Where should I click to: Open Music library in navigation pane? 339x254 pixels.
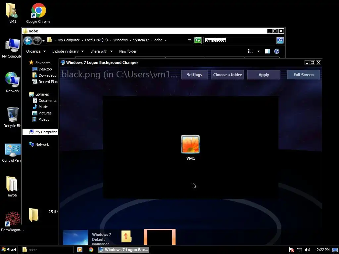40,107
